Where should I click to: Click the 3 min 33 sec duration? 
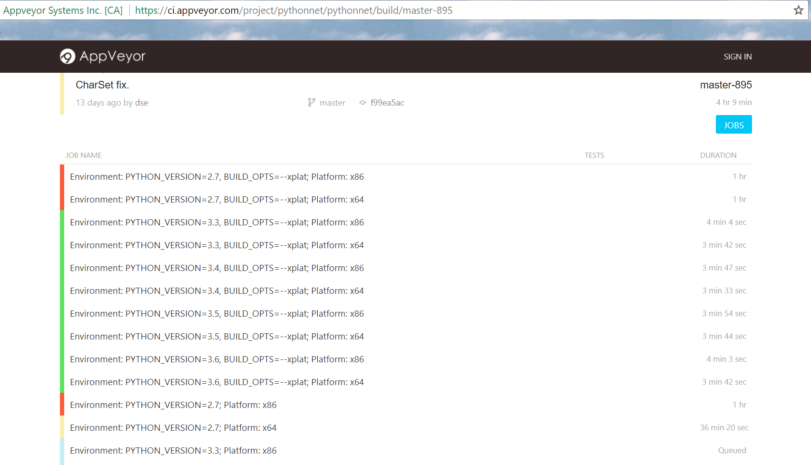pyautogui.click(x=724, y=291)
